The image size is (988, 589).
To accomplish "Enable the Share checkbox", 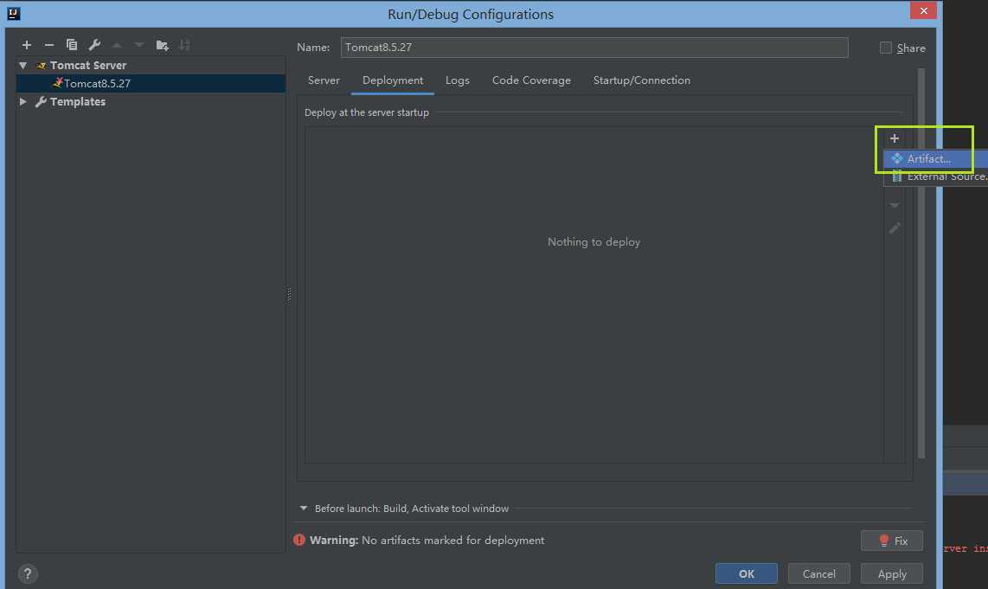I will pyautogui.click(x=886, y=48).
